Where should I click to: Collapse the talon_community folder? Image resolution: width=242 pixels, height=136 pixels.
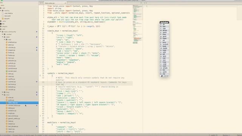pyautogui.click(x=1, y=32)
